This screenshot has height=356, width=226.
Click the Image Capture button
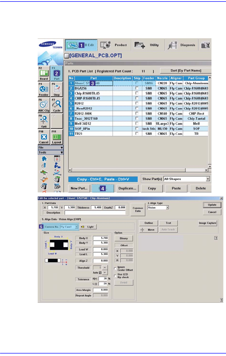[207, 223]
